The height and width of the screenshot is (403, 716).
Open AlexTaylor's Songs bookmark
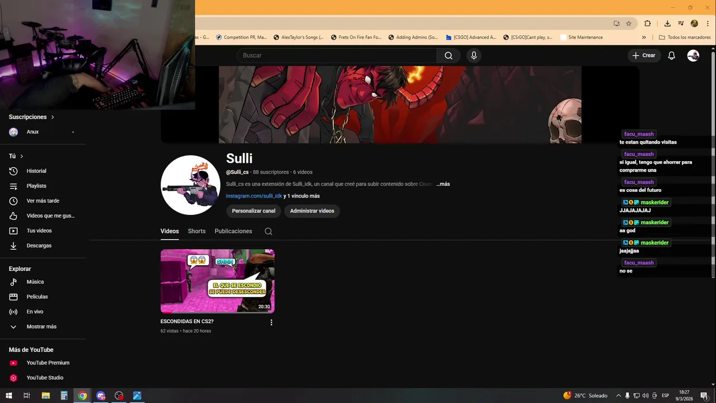tap(299, 38)
